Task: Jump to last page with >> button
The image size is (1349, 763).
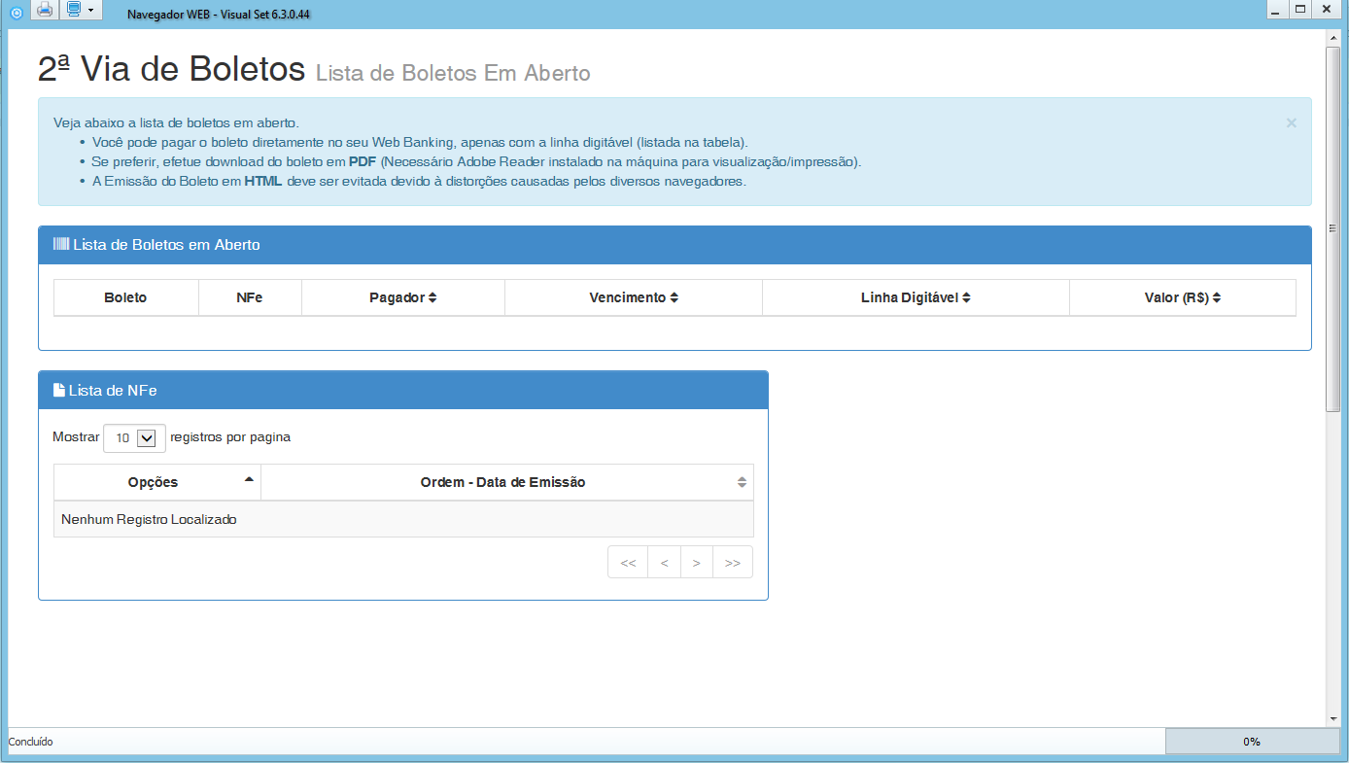Action: pos(733,563)
